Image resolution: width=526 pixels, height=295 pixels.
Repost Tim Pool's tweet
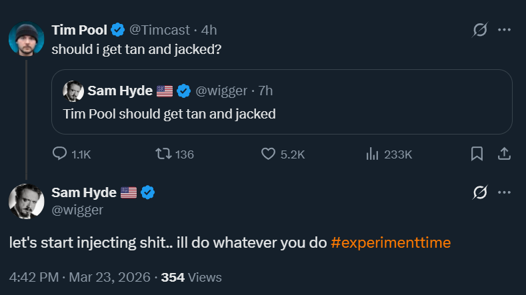click(163, 154)
